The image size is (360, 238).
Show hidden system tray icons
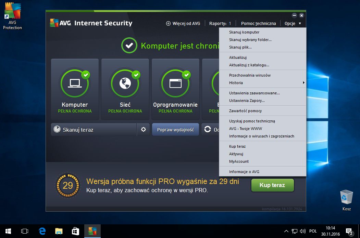[x=286, y=231]
